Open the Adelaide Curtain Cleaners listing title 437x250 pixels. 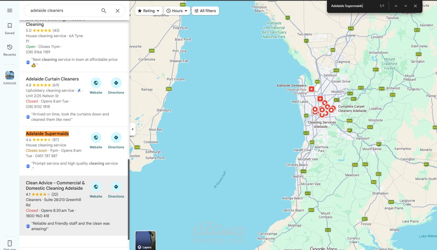pyautogui.click(x=52, y=79)
